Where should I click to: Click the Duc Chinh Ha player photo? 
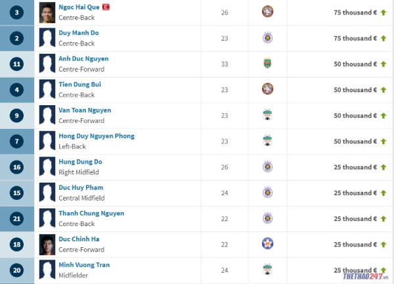click(47, 245)
